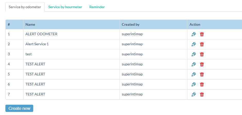Click edit pencil for the 'test' row
Screen dimensions: 242x115
pyautogui.click(x=194, y=54)
